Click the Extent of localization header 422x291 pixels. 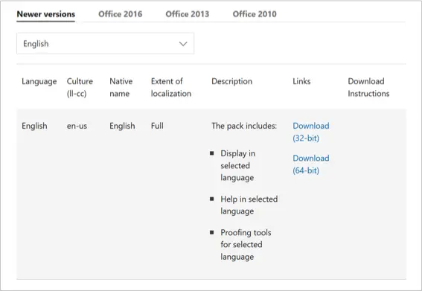(x=171, y=87)
